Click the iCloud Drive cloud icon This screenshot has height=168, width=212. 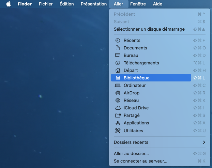118,108
